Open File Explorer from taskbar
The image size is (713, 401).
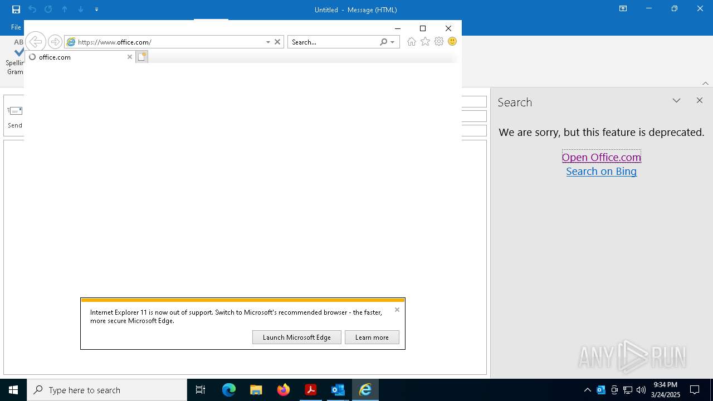256,390
